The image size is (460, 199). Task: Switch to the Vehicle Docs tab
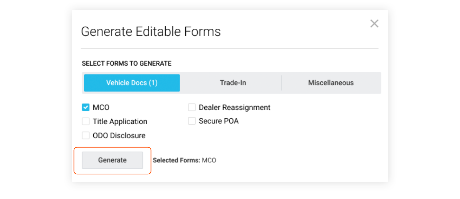coord(132,83)
